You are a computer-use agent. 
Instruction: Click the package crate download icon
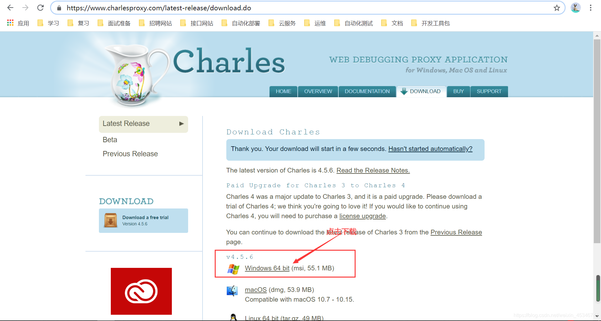click(111, 220)
